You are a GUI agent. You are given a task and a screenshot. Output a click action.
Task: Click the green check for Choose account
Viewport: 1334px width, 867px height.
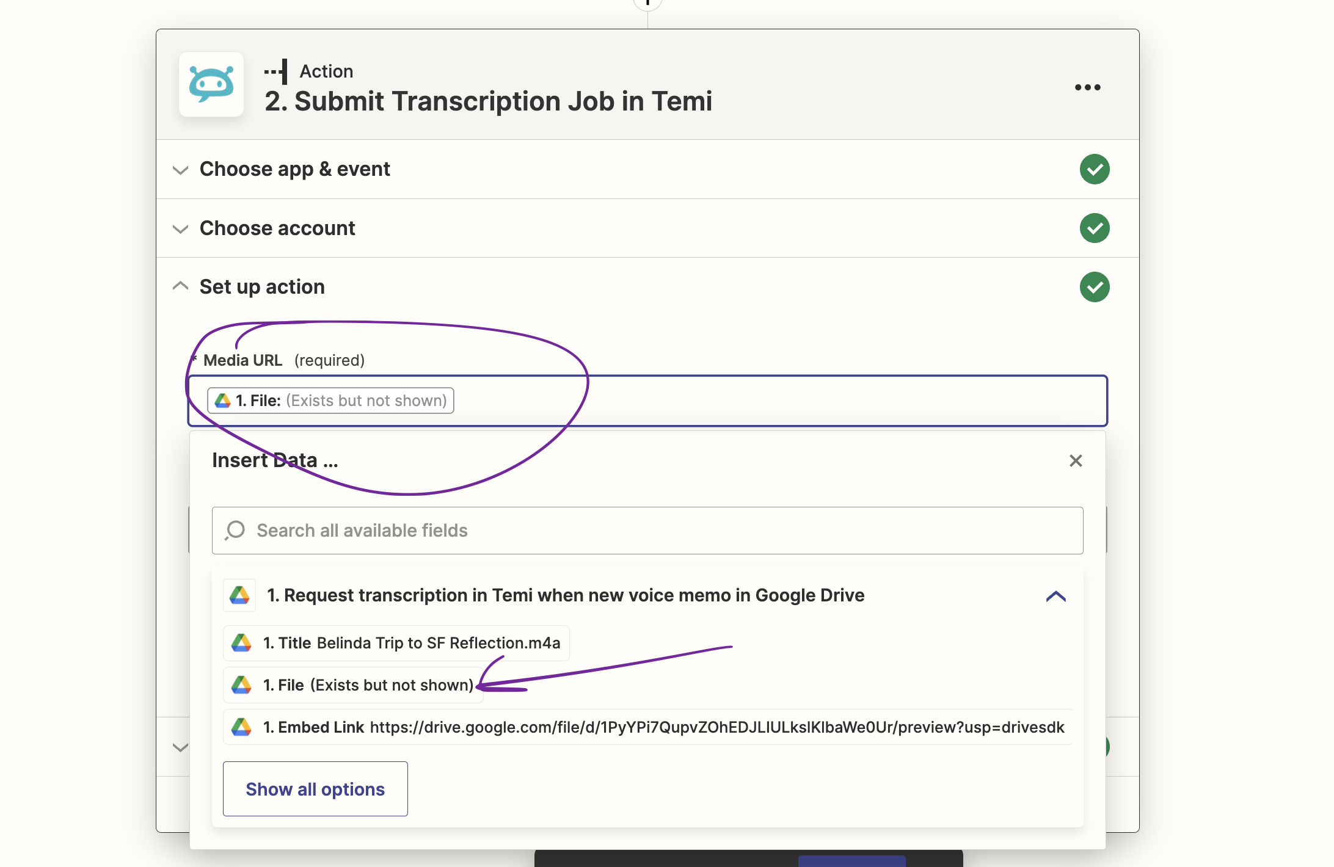[x=1094, y=228]
